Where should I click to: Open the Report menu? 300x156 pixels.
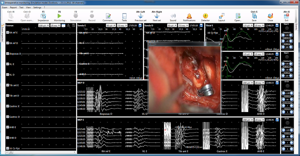tap(13, 7)
